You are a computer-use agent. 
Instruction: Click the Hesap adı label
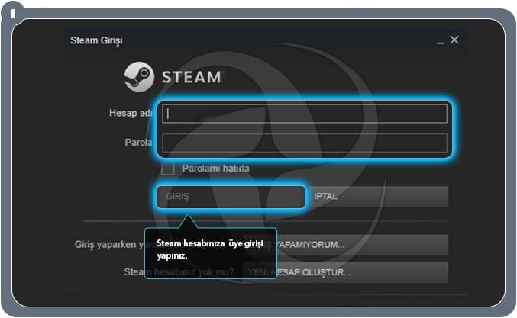131,113
